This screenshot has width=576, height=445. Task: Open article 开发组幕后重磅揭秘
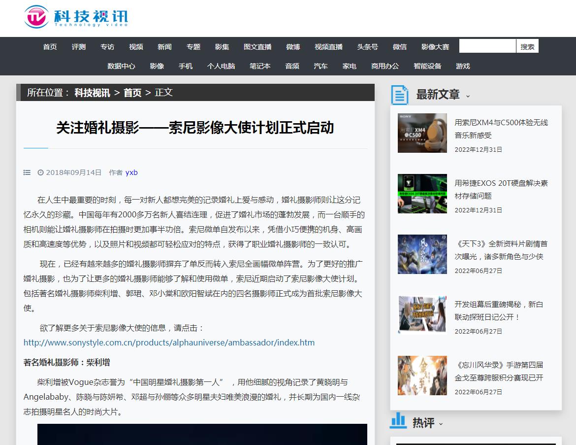tap(499, 311)
